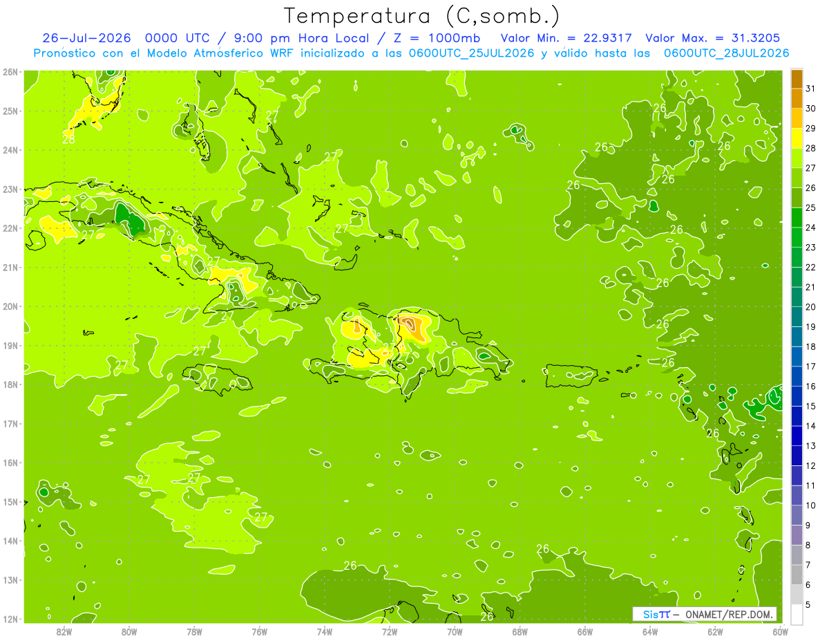Click the topmost dark-orange color scale swatch
829x641 pixels.
797,79
